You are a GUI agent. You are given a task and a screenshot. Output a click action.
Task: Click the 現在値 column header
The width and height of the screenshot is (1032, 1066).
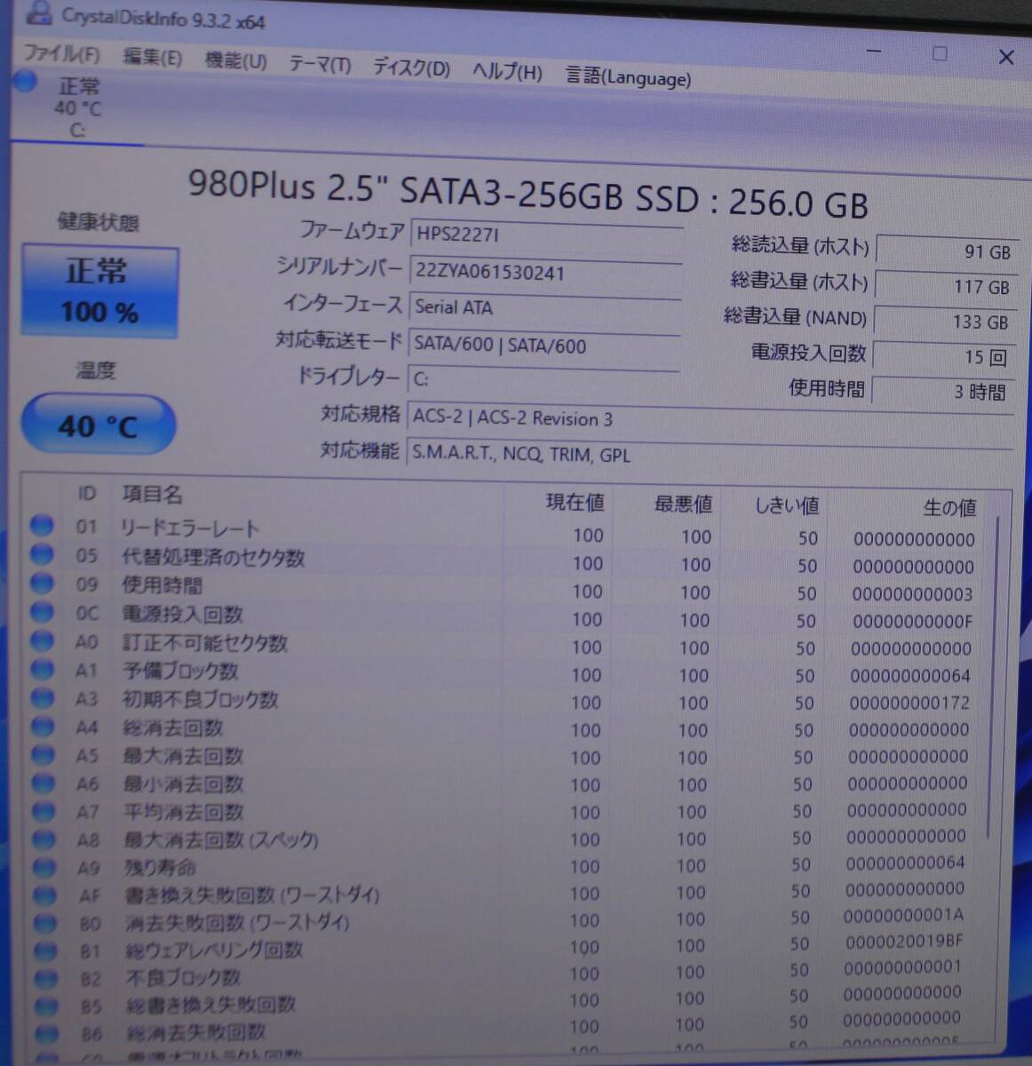(575, 503)
